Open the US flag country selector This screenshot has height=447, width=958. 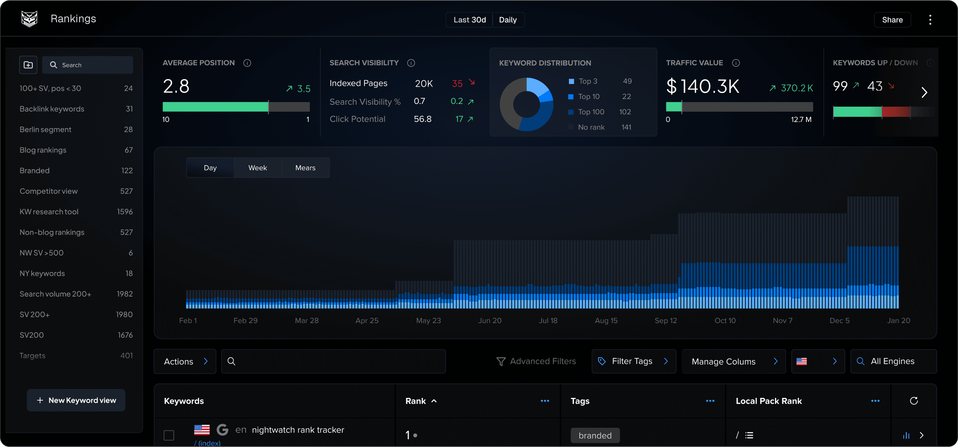[x=818, y=361]
